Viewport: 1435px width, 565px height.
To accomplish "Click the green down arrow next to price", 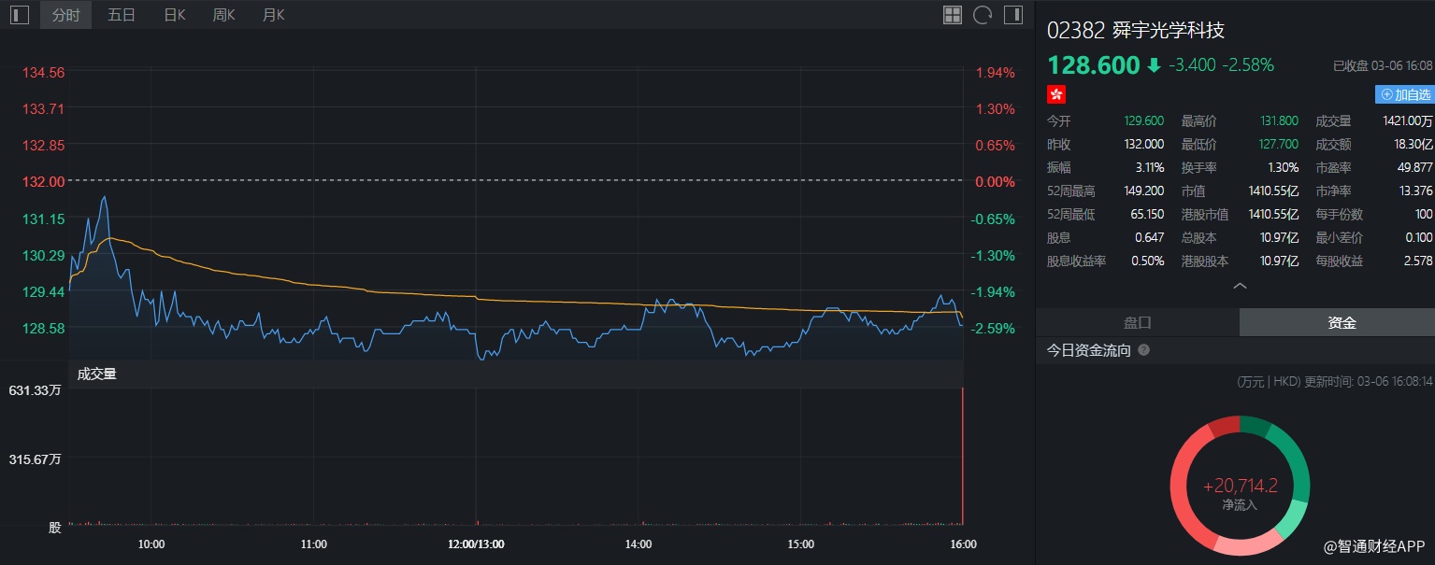I will click(1154, 65).
